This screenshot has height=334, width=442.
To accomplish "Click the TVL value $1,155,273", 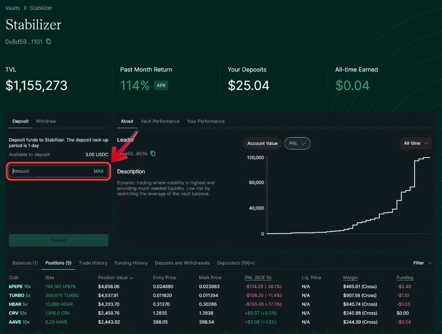I will click(x=37, y=86).
